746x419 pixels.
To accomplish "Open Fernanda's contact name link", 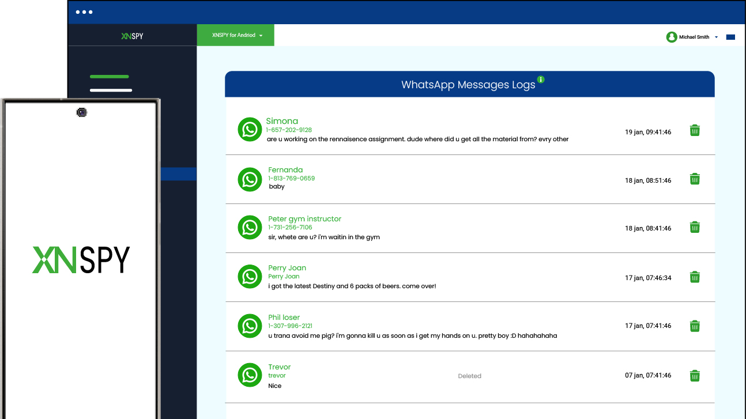I will tap(285, 170).
